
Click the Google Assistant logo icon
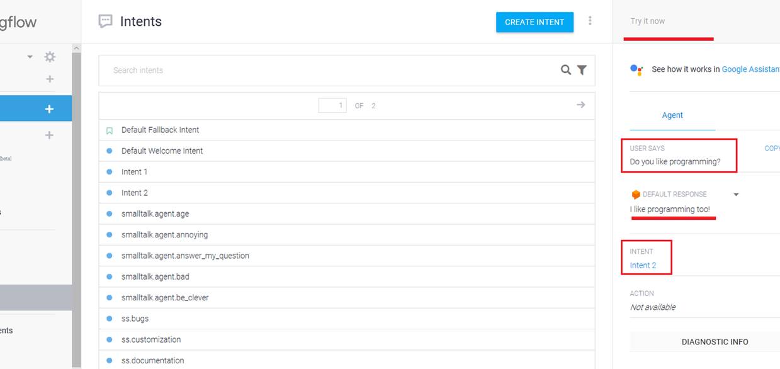(636, 69)
